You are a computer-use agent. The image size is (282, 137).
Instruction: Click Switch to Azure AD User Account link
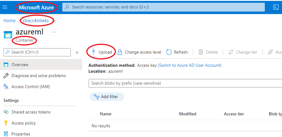coord(190,65)
